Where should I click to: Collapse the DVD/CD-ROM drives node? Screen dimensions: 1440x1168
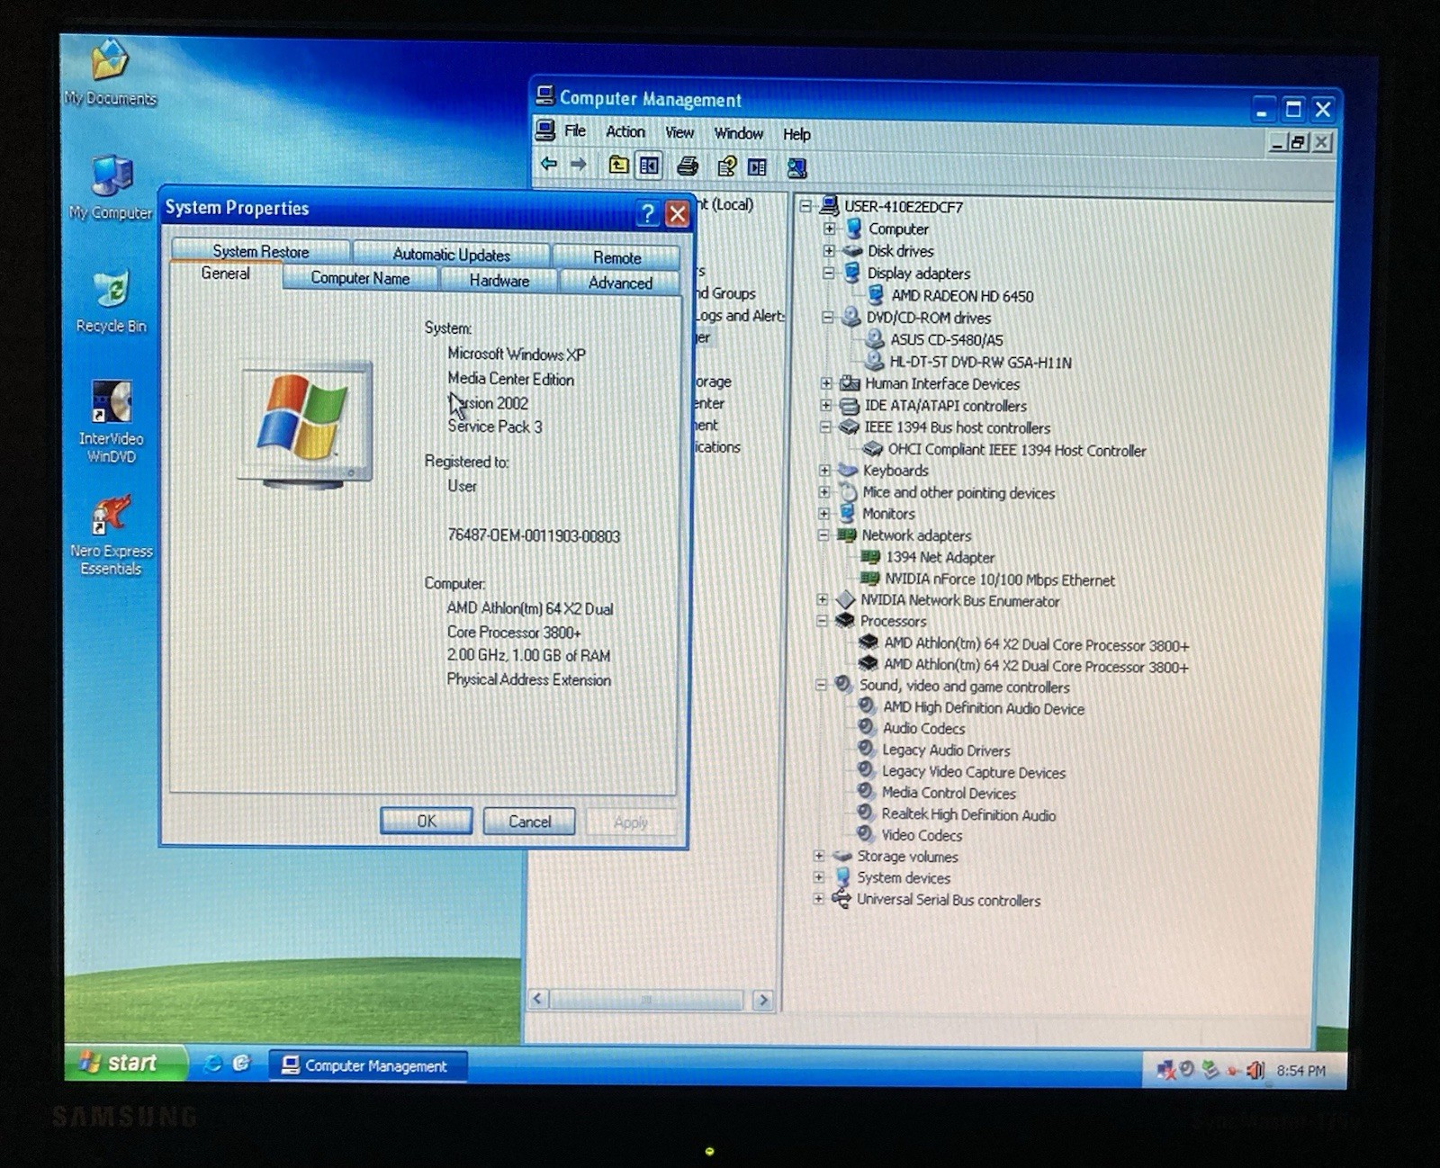click(828, 317)
